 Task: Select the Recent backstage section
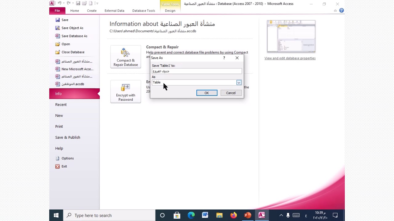(x=61, y=105)
